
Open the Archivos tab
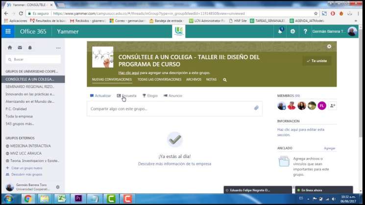pos(194,79)
